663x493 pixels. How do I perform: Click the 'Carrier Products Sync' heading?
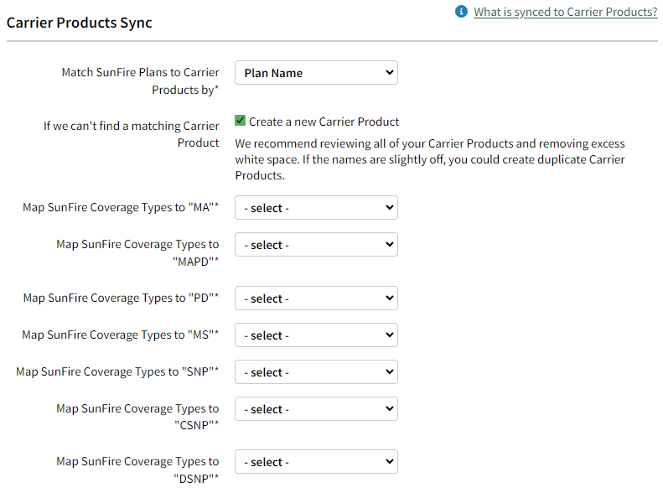79,23
